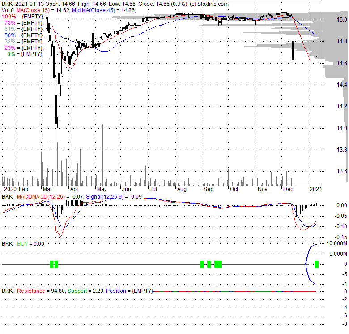The image size is (349, 334).
Task: Click the 38% = {EMPTY} level label
Action: pos(24,42)
